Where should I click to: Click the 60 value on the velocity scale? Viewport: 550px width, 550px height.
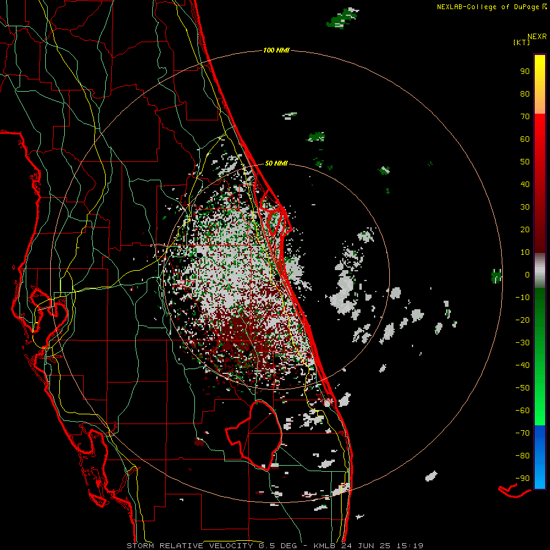[525, 139]
